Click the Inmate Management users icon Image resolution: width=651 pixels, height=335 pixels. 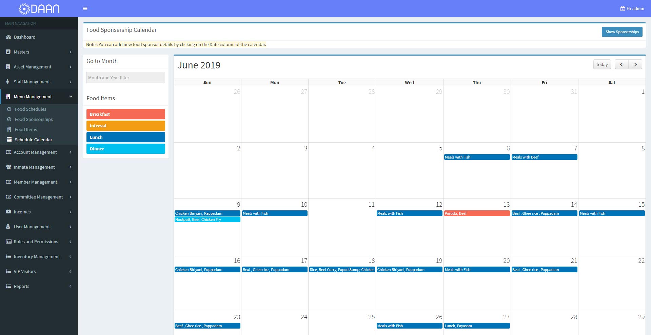(9, 167)
